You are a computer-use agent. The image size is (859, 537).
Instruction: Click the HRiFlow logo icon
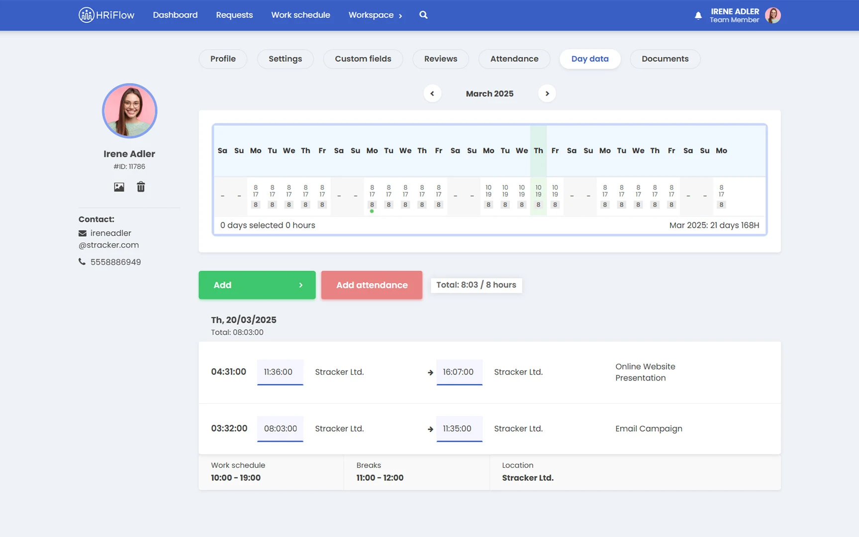87,15
